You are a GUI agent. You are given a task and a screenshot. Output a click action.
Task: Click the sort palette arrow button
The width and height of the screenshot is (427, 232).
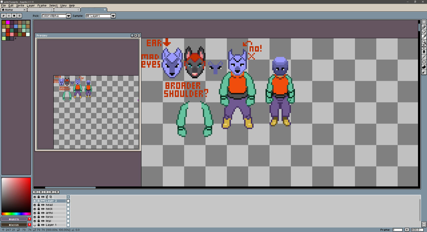tap(9, 16)
